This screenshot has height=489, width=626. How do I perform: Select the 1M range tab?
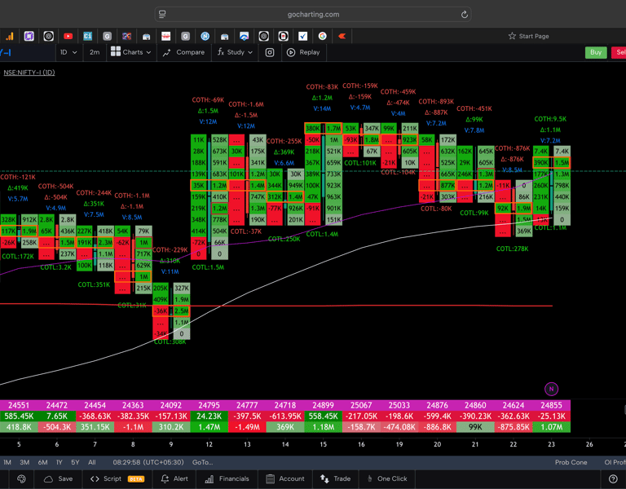pos(7,462)
